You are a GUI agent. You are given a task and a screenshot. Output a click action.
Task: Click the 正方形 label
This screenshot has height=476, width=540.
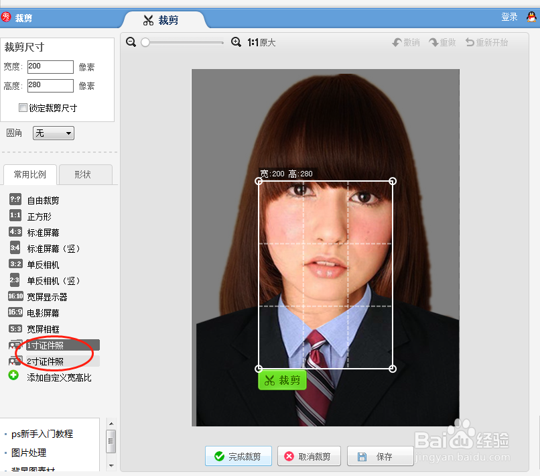(40, 217)
